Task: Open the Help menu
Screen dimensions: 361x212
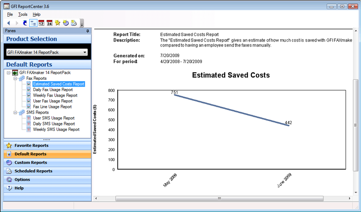Action: [x=37, y=14]
